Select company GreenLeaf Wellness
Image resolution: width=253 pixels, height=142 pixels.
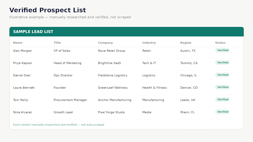tap(113, 87)
